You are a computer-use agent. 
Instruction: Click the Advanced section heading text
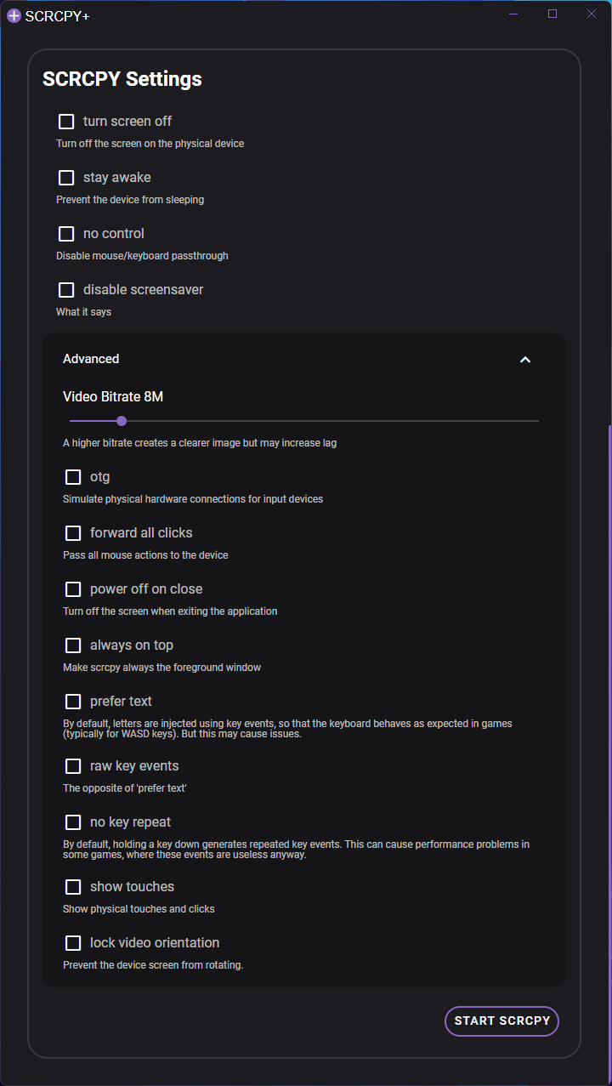[91, 359]
